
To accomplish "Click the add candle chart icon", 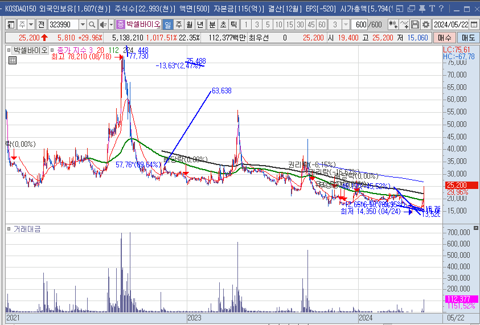I will point(393,24).
